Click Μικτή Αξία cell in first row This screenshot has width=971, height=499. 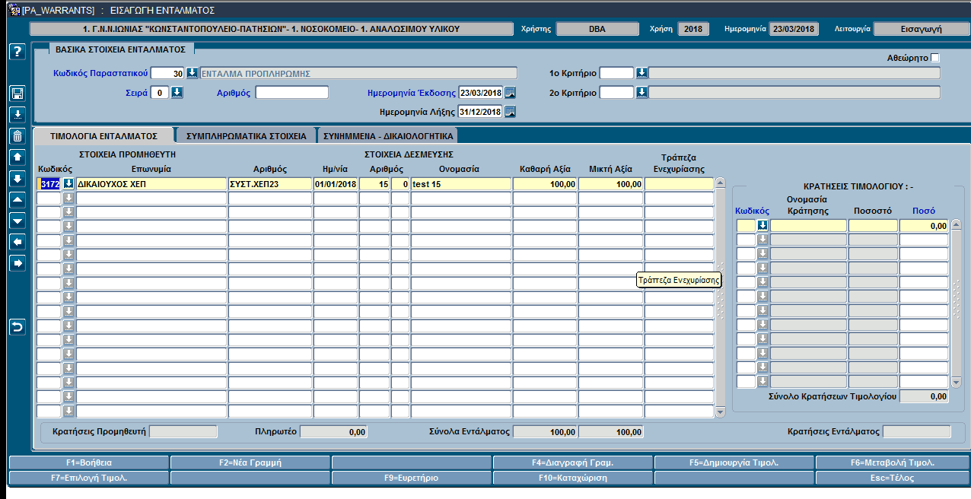(x=610, y=184)
